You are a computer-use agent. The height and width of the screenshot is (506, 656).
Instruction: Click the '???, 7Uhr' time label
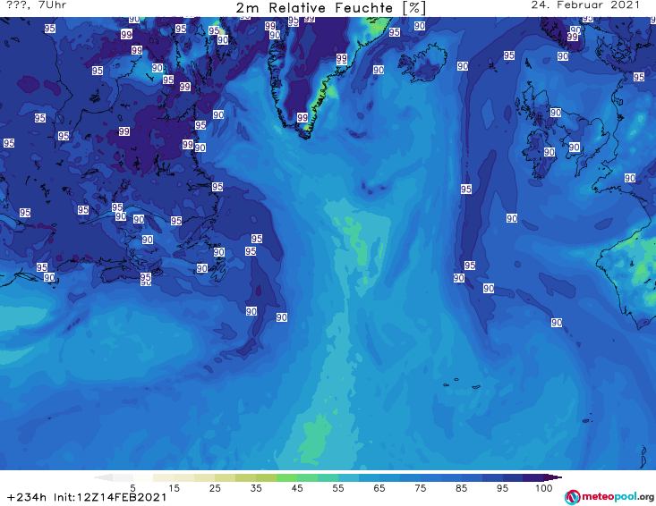pyautogui.click(x=37, y=5)
